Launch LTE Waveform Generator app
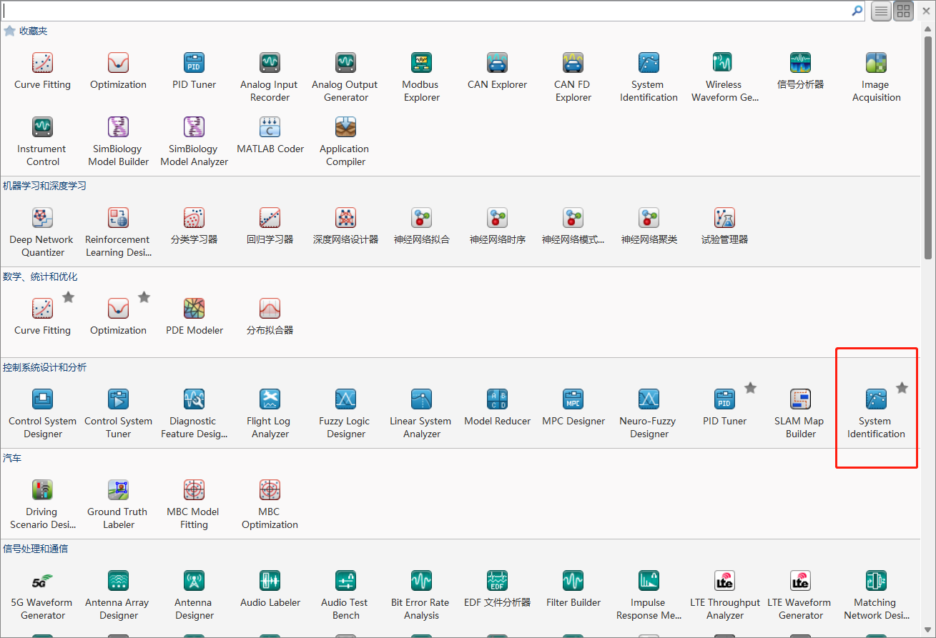Image resolution: width=936 pixels, height=638 pixels. coord(800,596)
